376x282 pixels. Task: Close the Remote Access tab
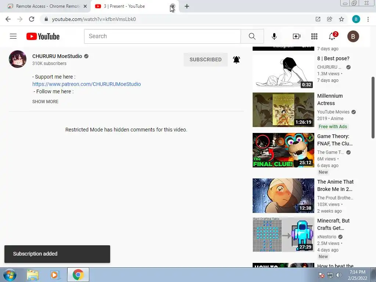85,7
